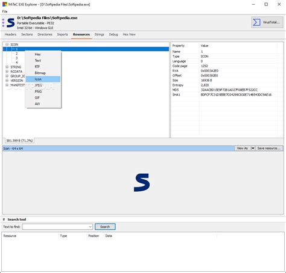The height and width of the screenshot is (273, 286).
Task: Switch to the Imports tab
Action: tap(63, 34)
